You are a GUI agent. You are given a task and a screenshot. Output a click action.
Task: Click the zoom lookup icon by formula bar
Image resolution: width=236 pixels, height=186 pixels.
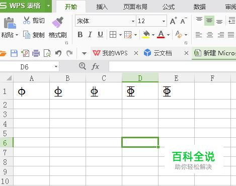click(83, 66)
